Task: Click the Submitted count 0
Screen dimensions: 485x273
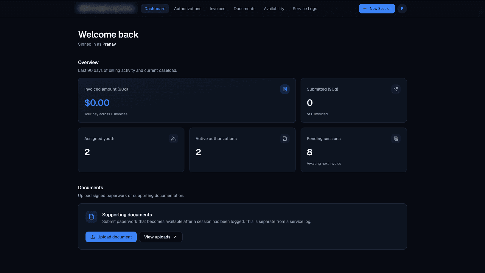Action: click(310, 103)
